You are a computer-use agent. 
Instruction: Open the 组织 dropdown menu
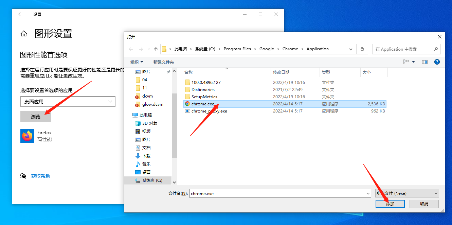[137, 62]
